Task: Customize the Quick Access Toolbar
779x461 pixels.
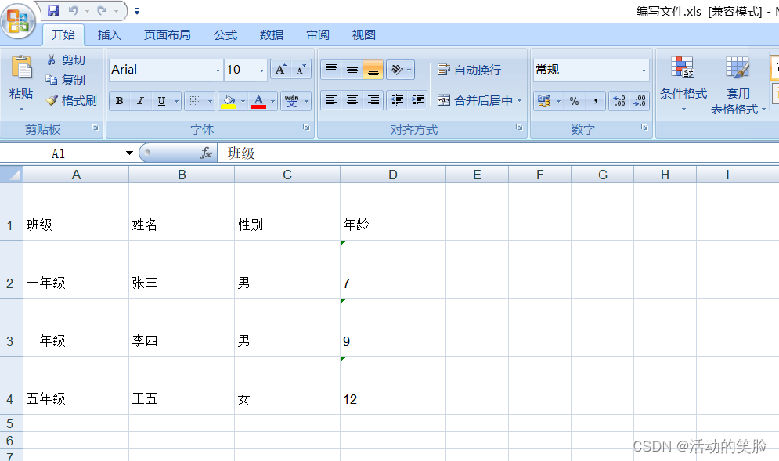Action: (x=137, y=11)
